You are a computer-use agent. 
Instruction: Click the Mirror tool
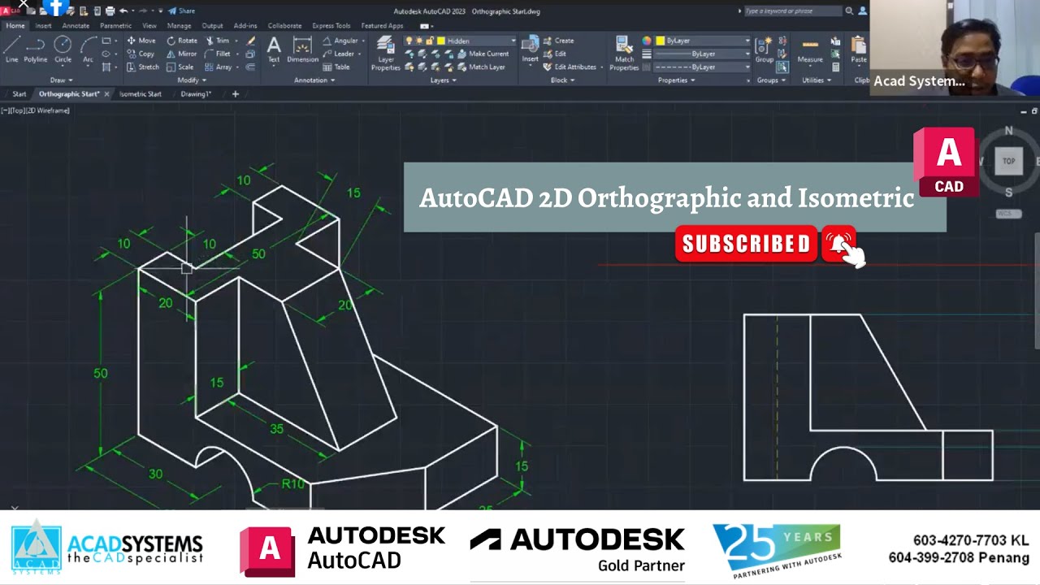click(182, 54)
